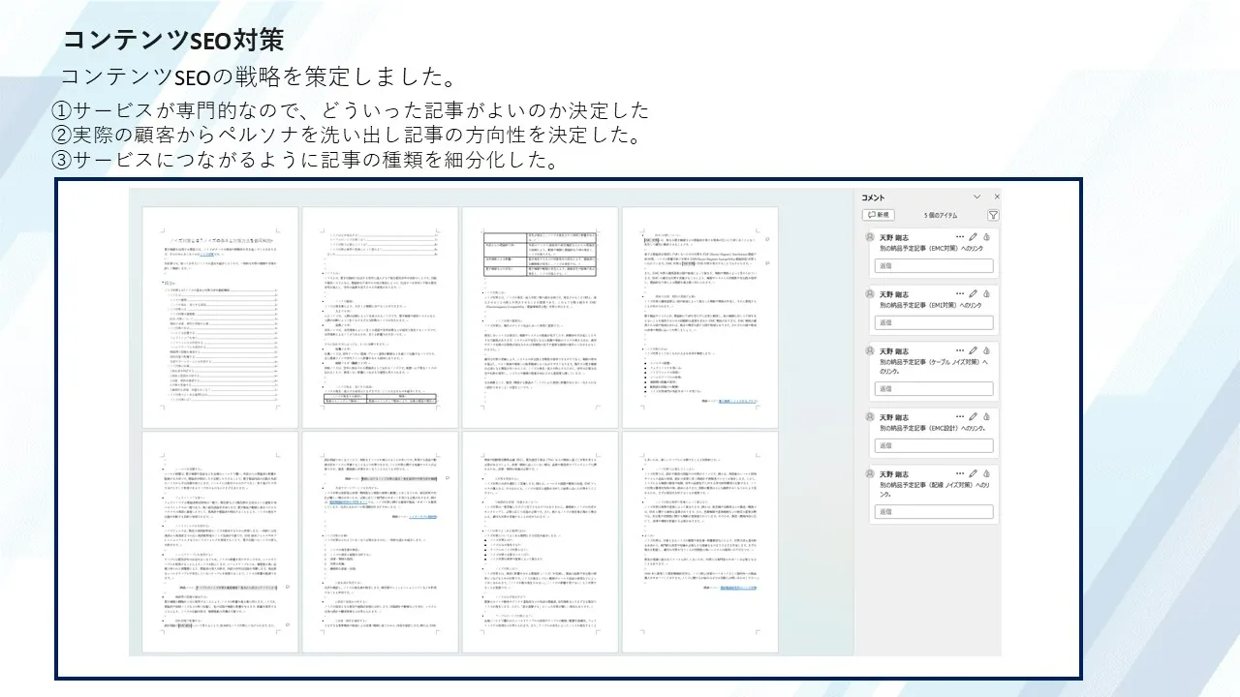
Task: Click the line starting '①サービスが専門的なので'
Action: (x=350, y=110)
